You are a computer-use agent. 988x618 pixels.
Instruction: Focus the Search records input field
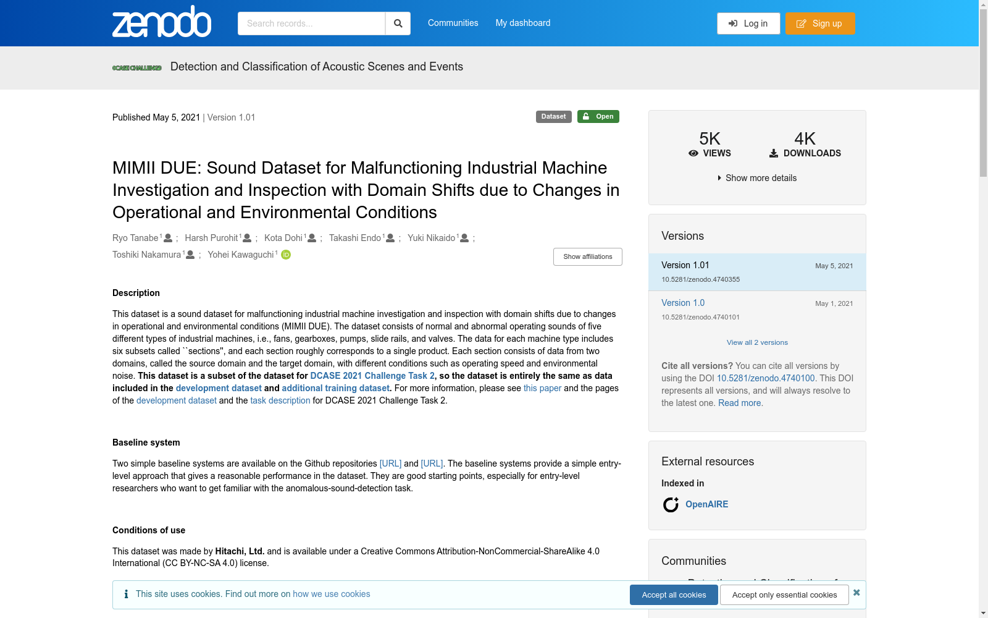click(x=311, y=23)
